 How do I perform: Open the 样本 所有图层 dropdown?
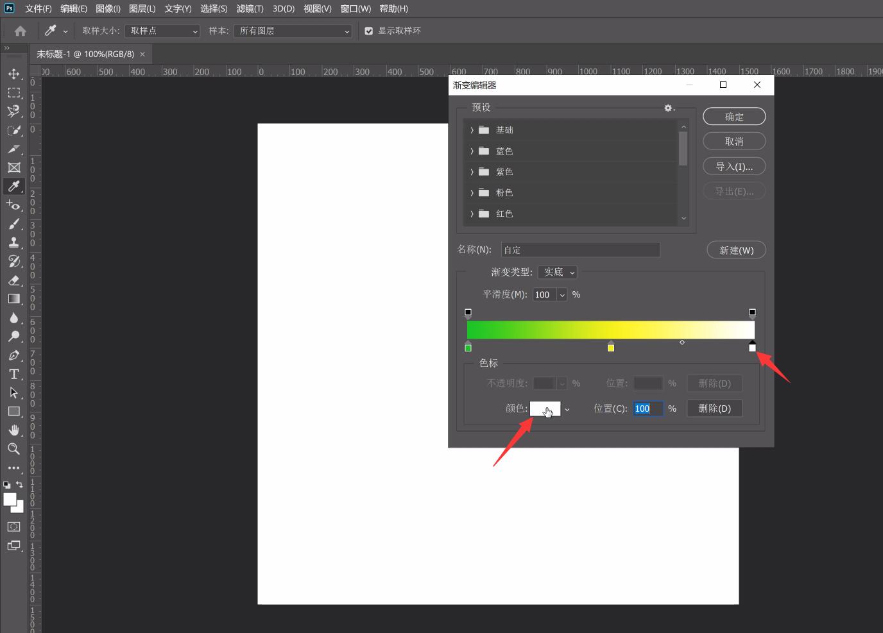point(293,31)
